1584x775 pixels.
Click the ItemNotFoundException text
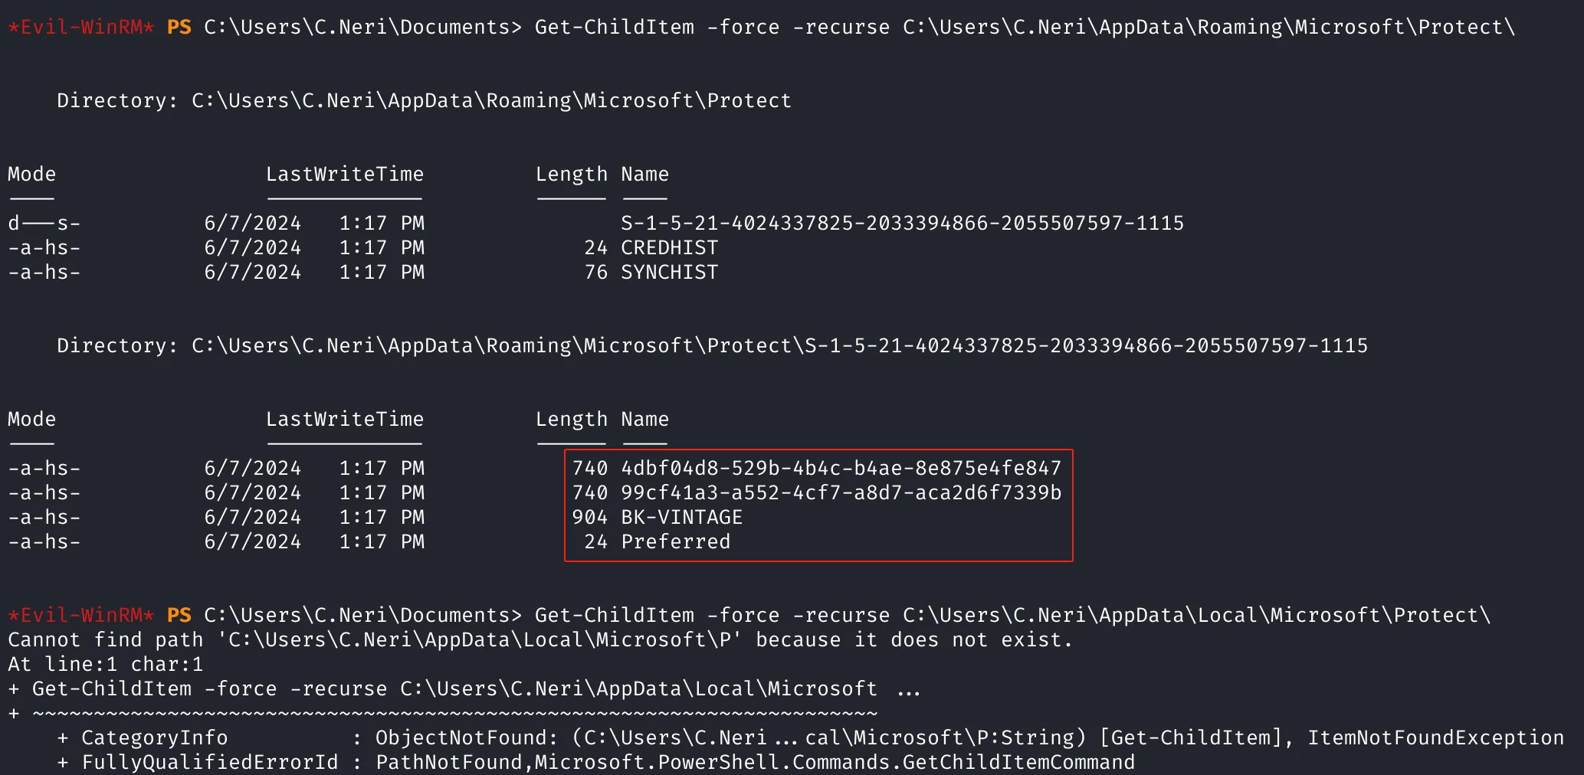[1435, 738]
